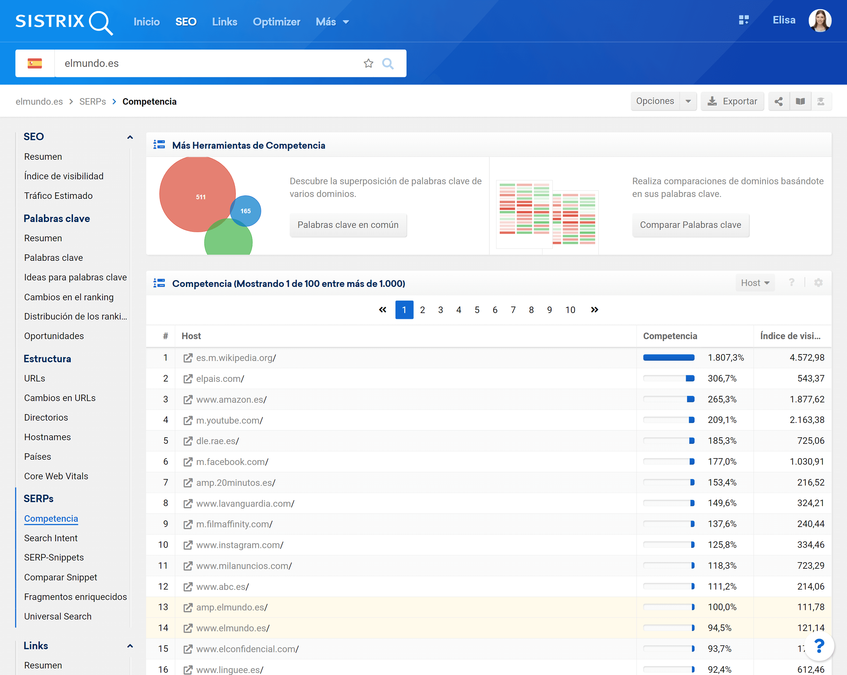
Task: Click the star favorite icon in search bar
Action: [x=368, y=63]
